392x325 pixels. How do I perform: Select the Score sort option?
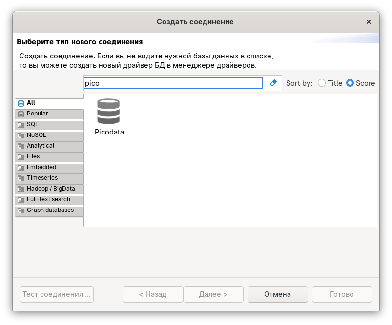click(x=350, y=83)
